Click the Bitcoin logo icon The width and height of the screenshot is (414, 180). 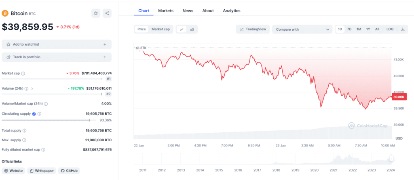point(5,13)
